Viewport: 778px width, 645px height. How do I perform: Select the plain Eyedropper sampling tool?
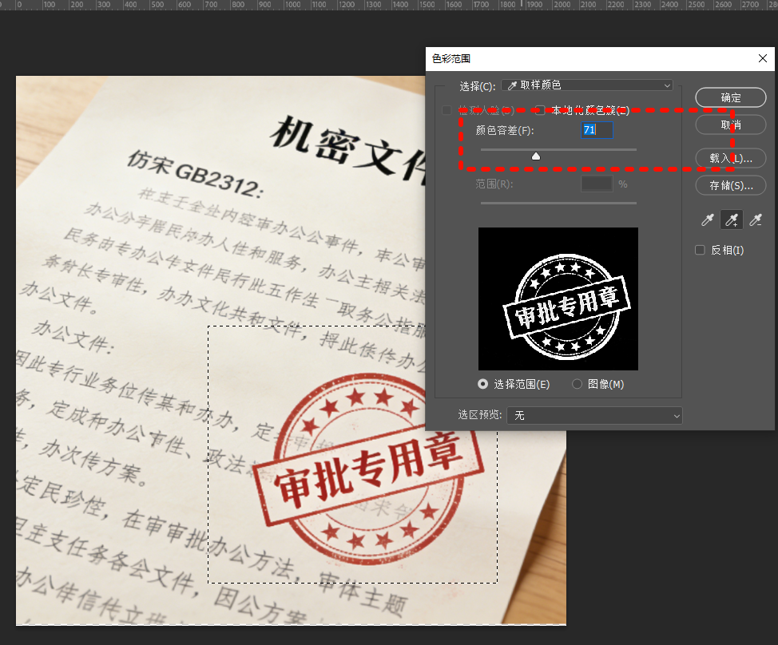(708, 219)
